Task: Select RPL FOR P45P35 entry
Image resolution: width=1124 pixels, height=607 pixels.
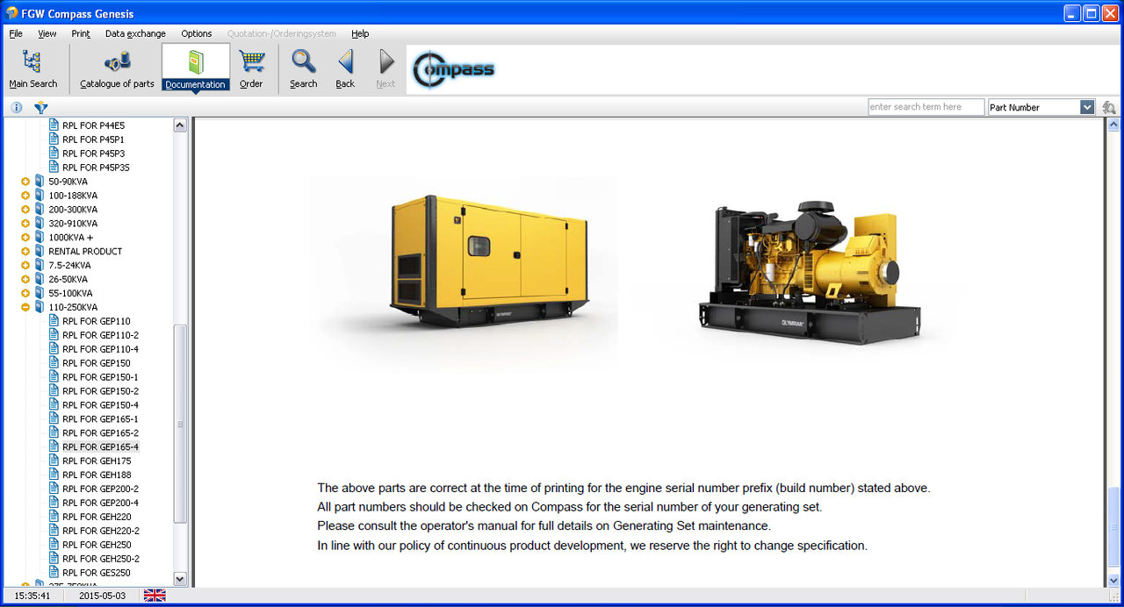Action: (x=97, y=168)
